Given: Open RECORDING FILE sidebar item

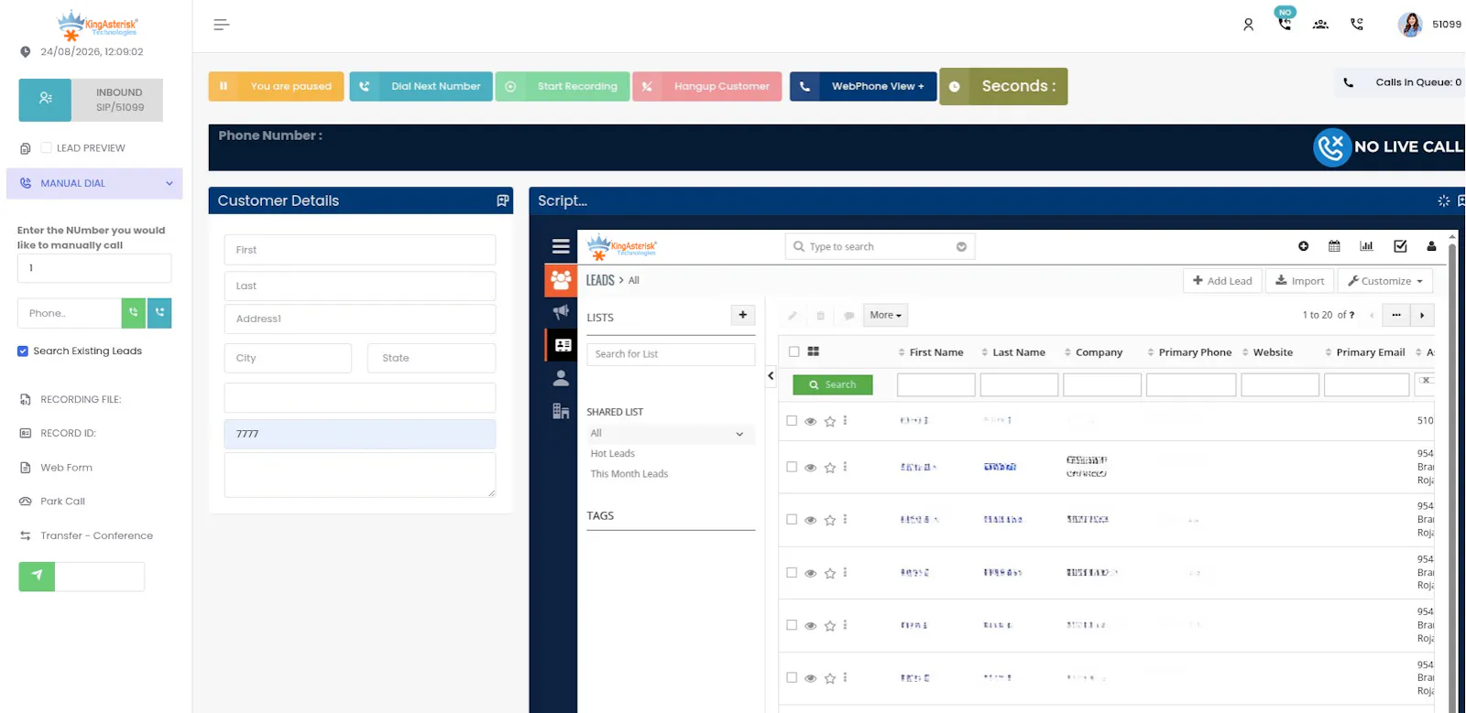Looking at the screenshot, I should point(80,400).
